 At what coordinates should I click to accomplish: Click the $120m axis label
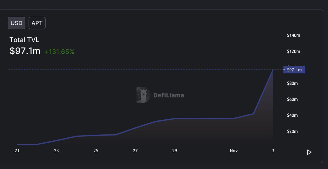(x=293, y=51)
